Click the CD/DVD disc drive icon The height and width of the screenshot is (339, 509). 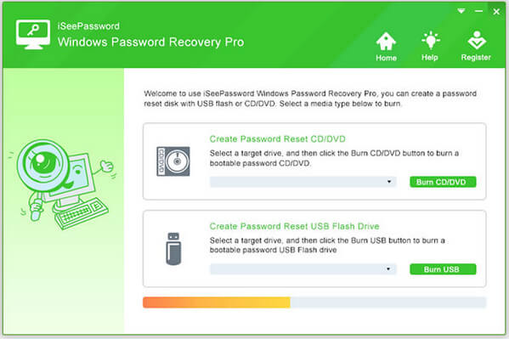pyautogui.click(x=173, y=161)
